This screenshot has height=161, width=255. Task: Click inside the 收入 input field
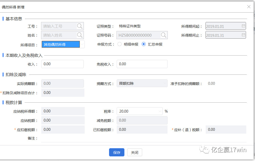point(63,64)
